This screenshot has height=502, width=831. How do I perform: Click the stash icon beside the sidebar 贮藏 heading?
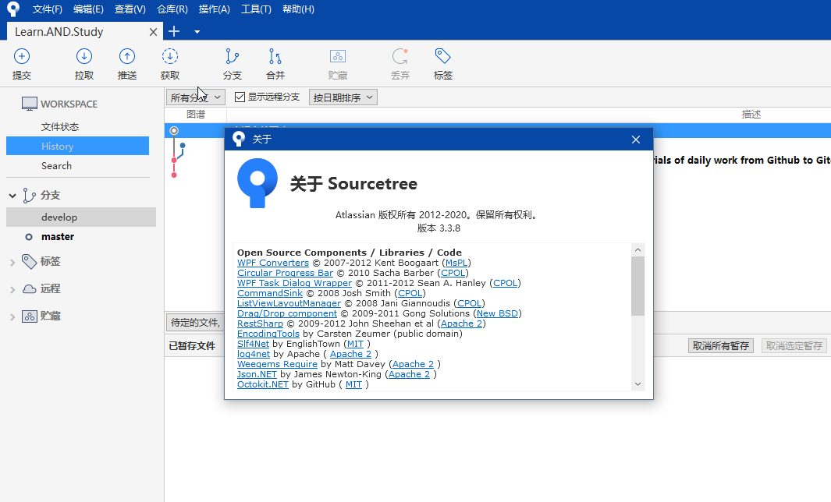point(29,316)
